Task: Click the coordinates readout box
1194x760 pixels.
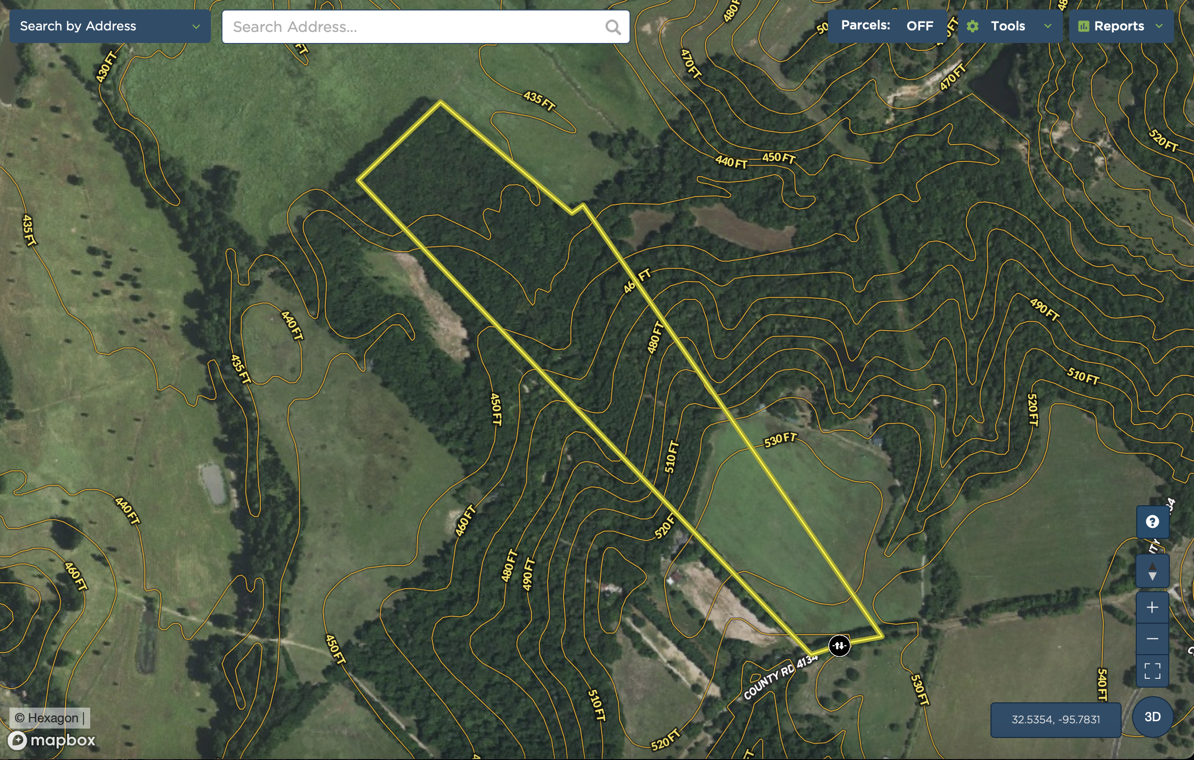Action: click(1055, 720)
